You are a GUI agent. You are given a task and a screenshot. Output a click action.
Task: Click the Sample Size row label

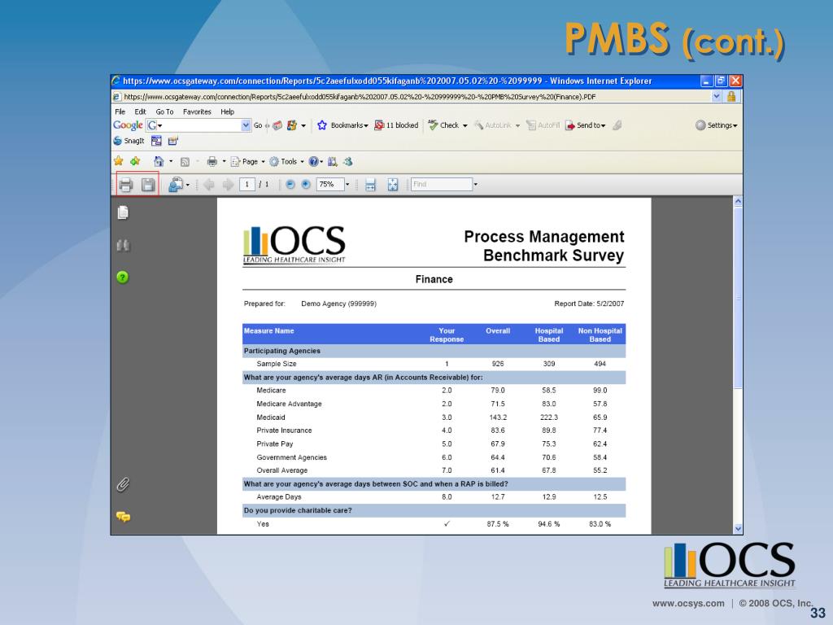tap(277, 364)
